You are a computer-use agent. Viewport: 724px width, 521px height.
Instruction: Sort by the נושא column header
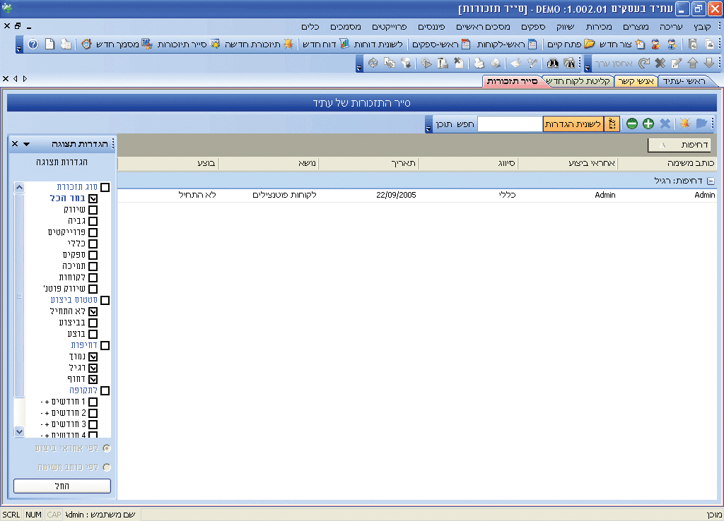point(268,163)
